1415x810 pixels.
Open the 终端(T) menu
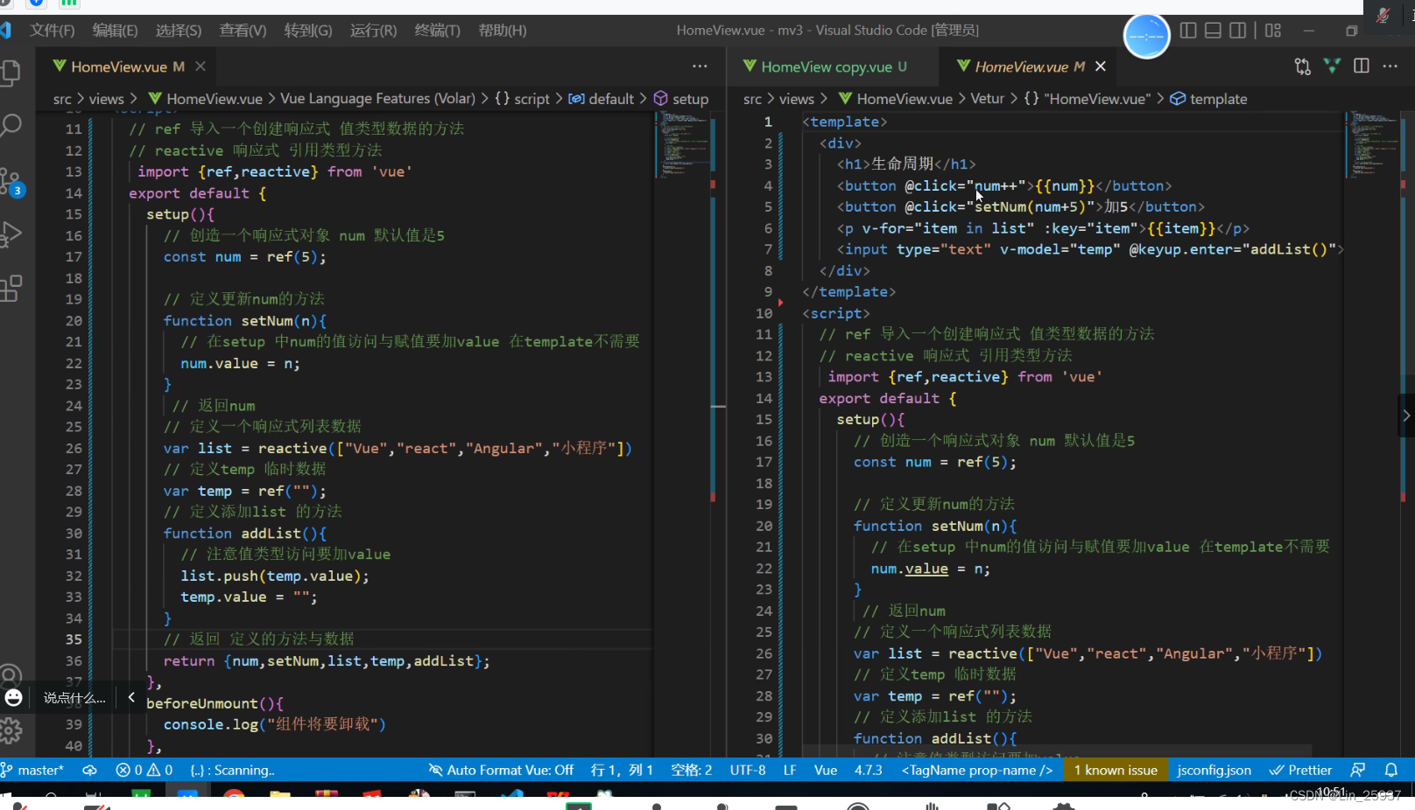click(437, 31)
